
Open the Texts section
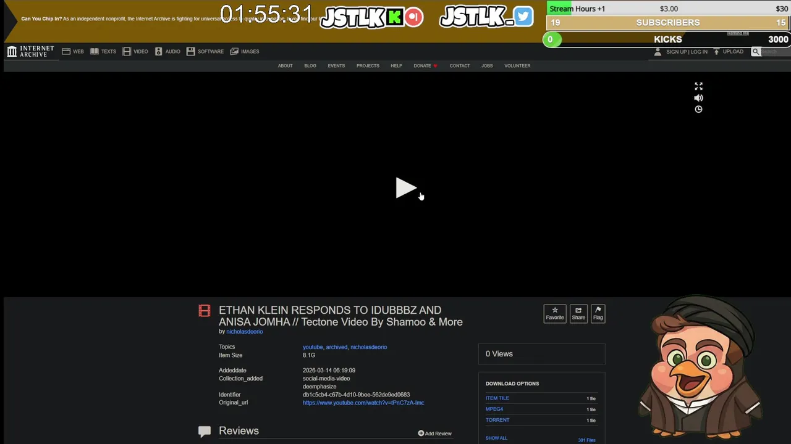103,52
